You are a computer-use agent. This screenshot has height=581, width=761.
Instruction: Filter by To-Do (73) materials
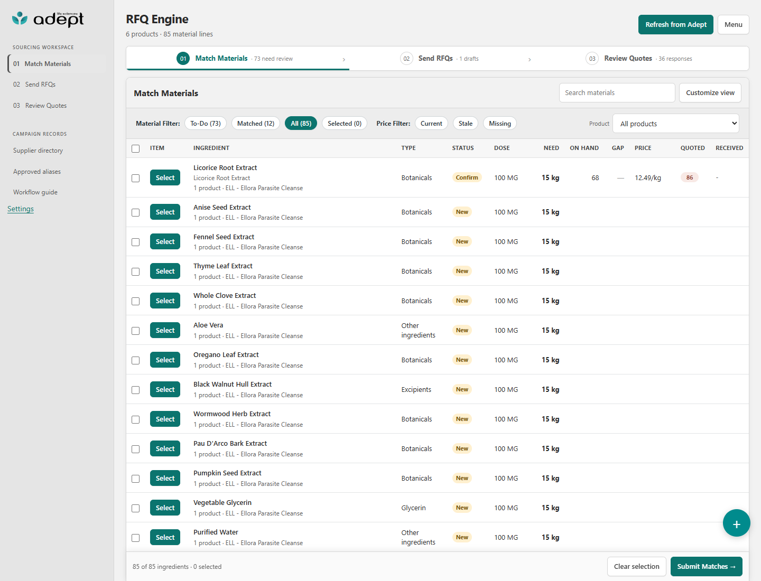tap(206, 123)
